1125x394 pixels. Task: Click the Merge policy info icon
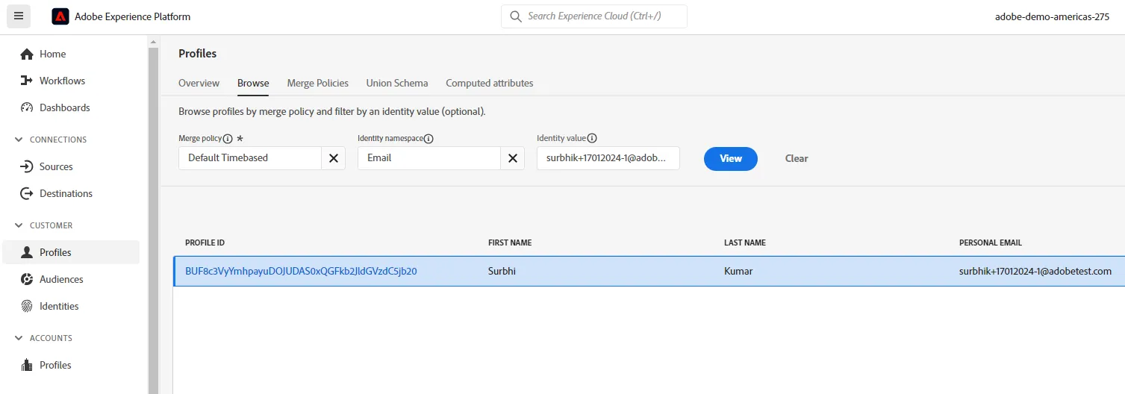point(228,138)
